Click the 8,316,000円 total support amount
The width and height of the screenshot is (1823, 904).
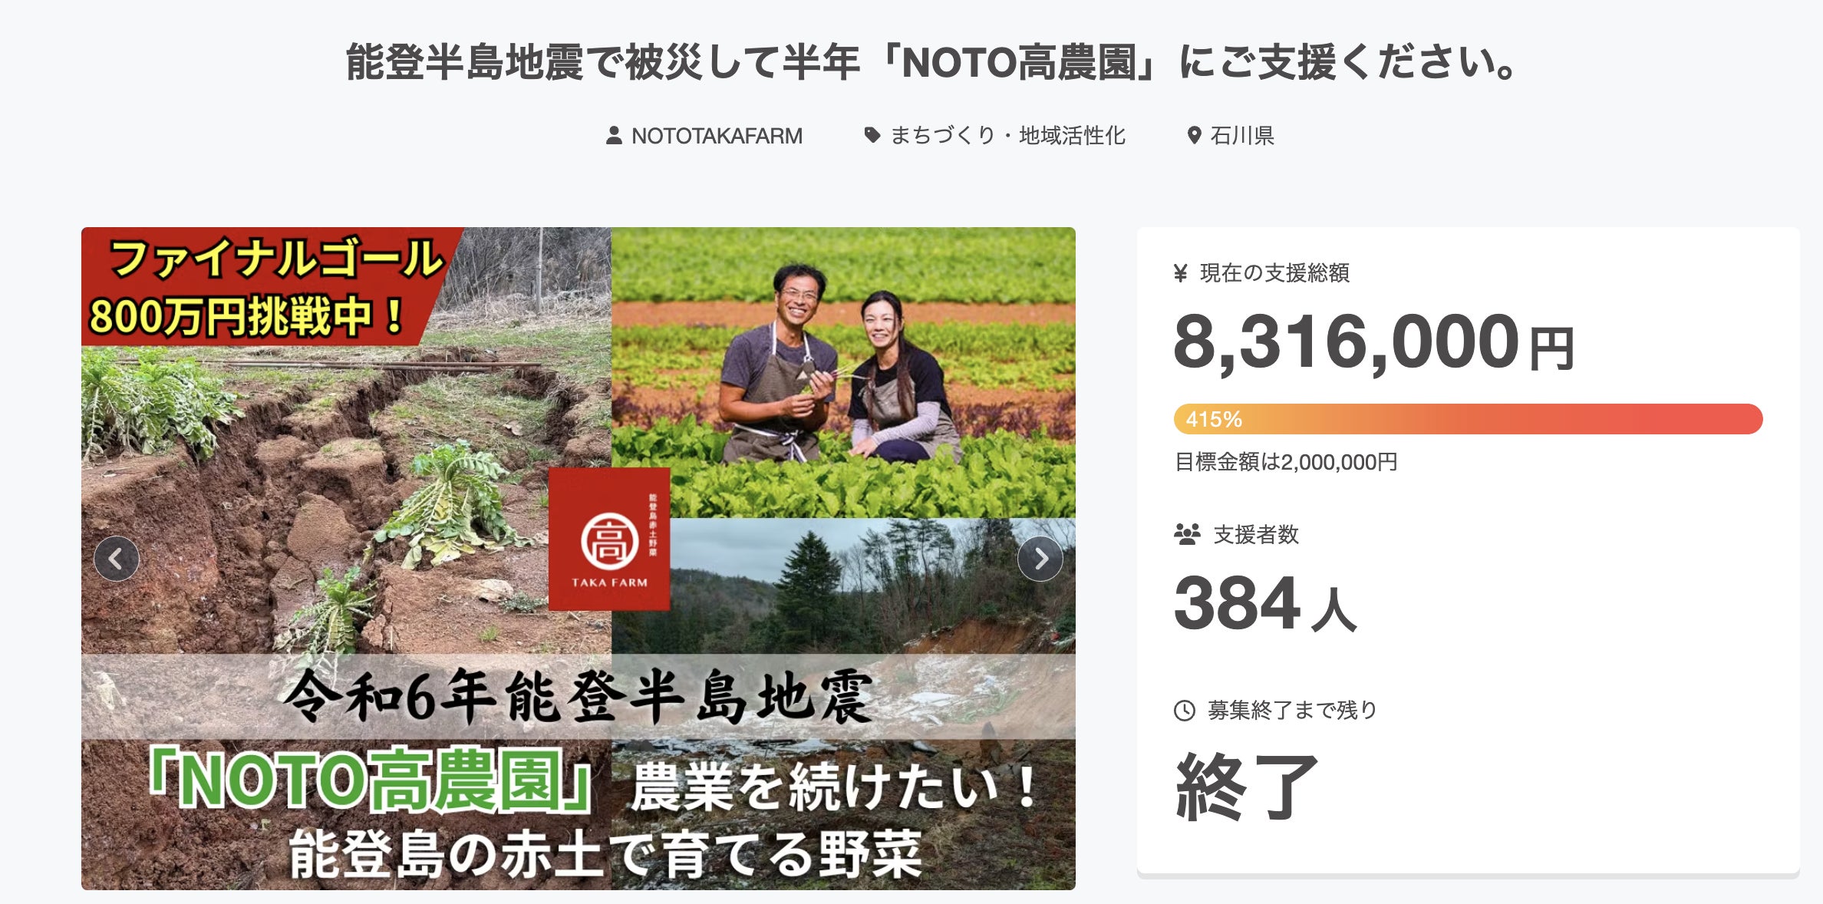1373,342
